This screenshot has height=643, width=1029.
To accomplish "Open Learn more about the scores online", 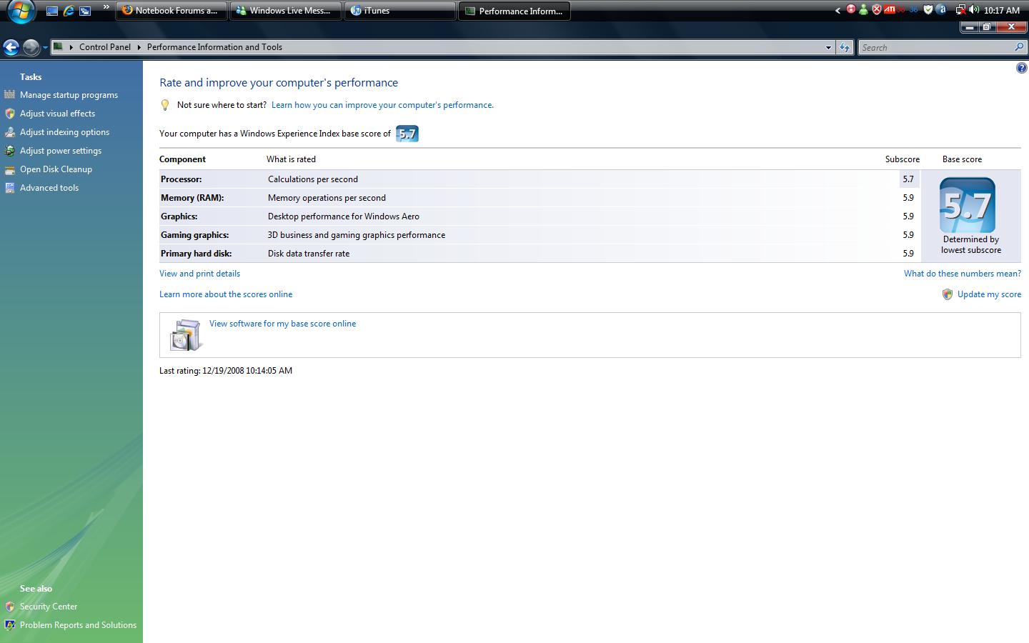I will pyautogui.click(x=226, y=294).
